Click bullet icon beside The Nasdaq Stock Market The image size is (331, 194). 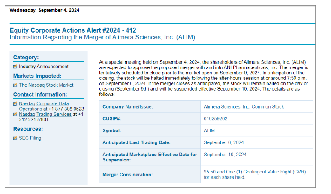[x=15, y=85]
